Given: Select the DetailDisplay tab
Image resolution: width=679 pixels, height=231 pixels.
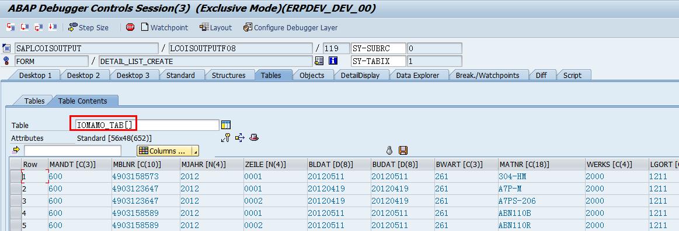Looking at the screenshot, I should pyautogui.click(x=360, y=75).
